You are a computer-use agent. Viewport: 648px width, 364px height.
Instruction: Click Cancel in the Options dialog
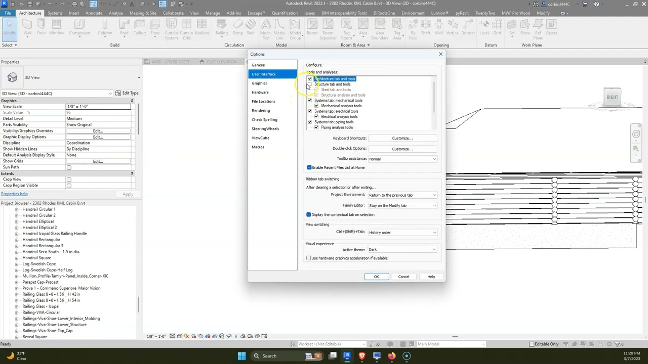click(403, 277)
